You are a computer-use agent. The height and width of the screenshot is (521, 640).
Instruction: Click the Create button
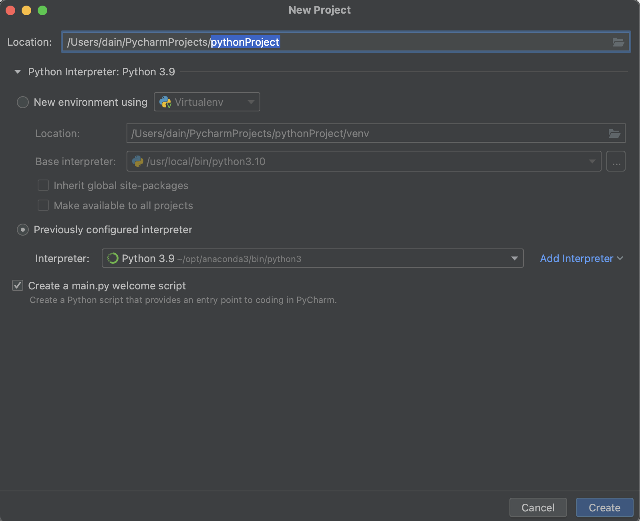(x=605, y=508)
